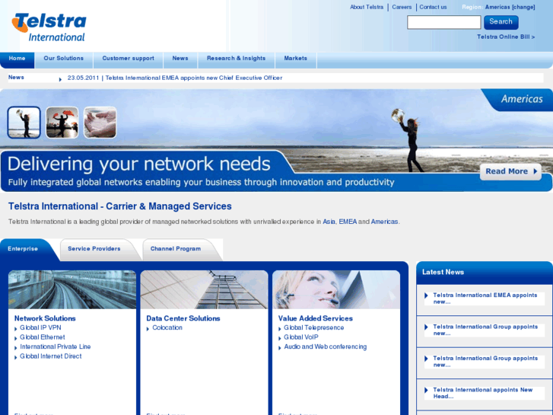Click the Read More banner button
553x415 pixels.
coord(510,171)
